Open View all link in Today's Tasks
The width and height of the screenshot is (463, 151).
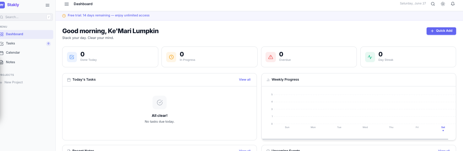point(245,80)
